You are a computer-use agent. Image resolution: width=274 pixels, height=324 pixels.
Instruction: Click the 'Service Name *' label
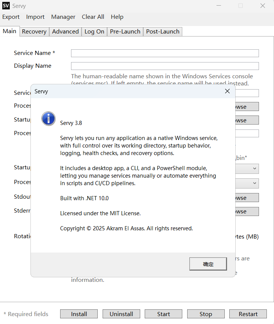(x=35, y=53)
